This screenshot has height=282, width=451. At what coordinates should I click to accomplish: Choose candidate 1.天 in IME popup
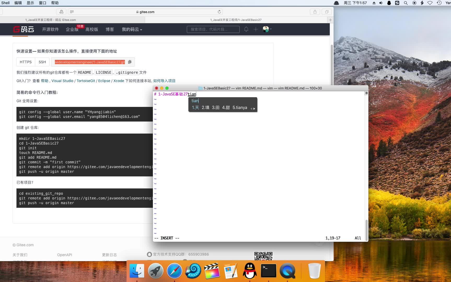(x=195, y=107)
